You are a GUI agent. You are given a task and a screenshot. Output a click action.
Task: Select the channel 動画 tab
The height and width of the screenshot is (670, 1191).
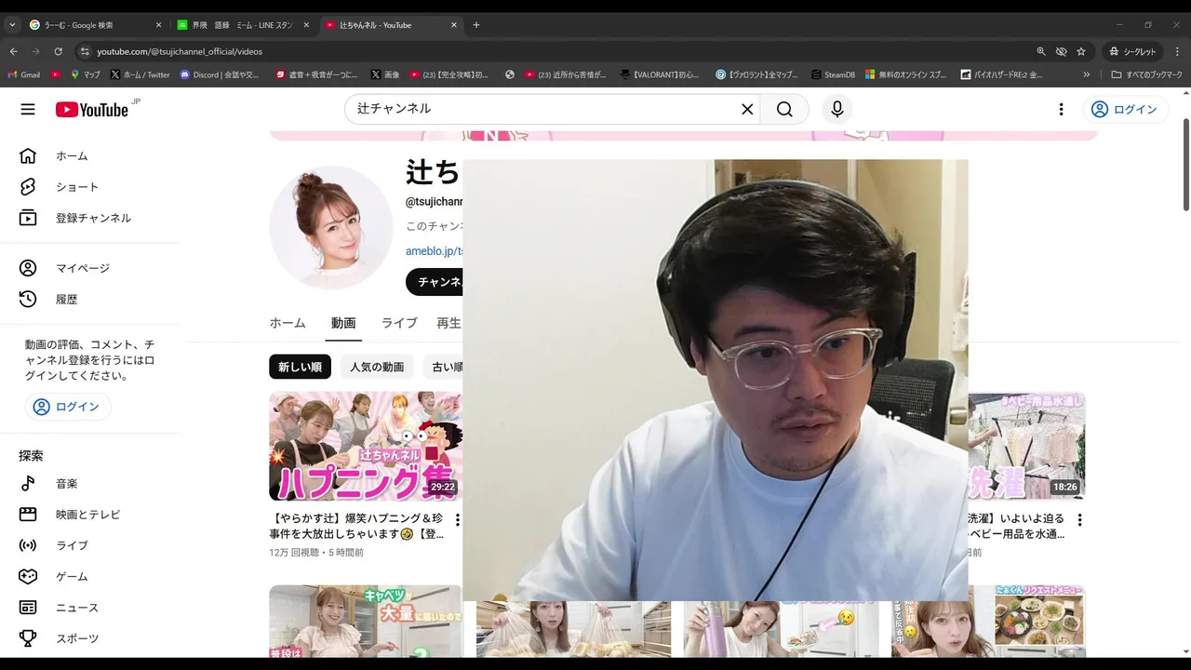coord(343,323)
